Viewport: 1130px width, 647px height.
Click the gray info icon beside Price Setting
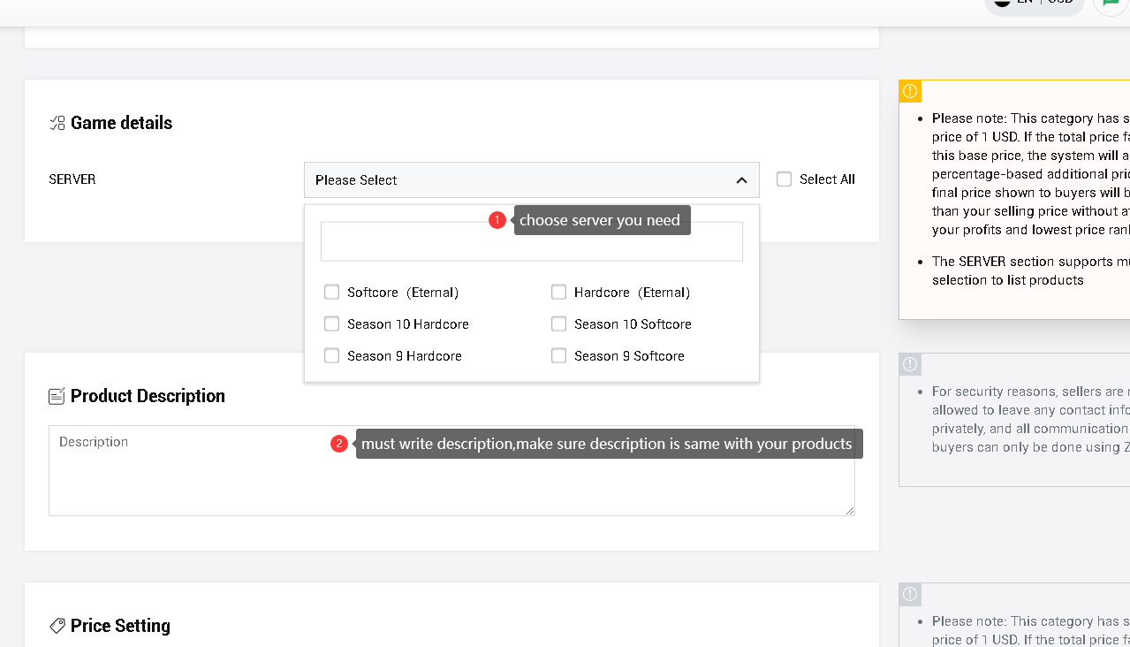(910, 594)
